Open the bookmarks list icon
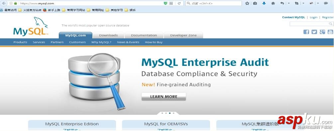 (x=255, y=3)
